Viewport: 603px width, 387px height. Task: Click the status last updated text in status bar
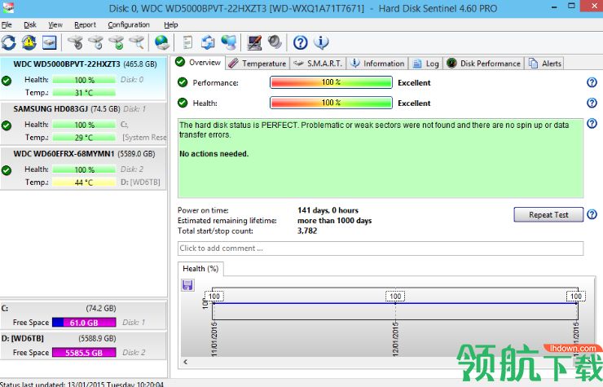click(82, 384)
